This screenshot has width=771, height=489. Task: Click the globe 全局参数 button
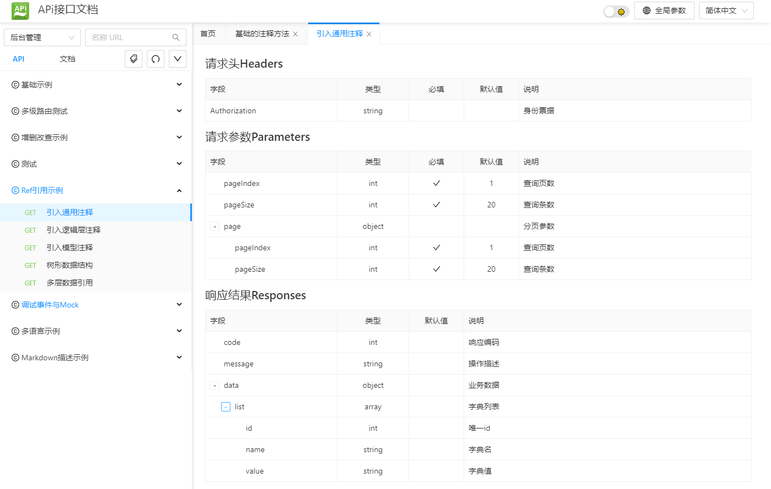click(664, 10)
